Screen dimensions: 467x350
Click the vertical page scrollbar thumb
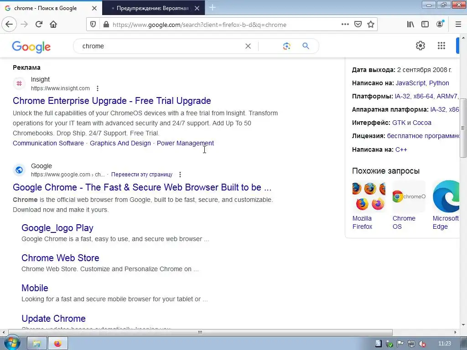[x=463, y=128]
